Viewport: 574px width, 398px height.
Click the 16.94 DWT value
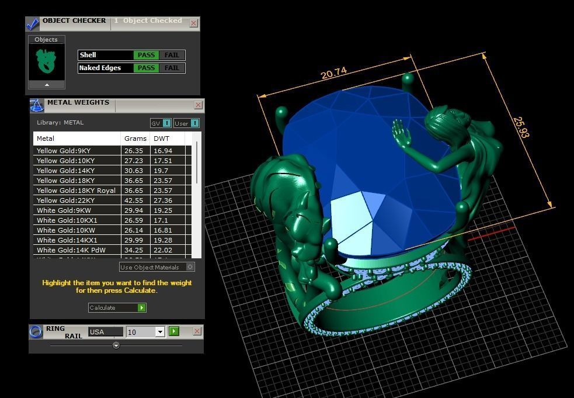(163, 151)
